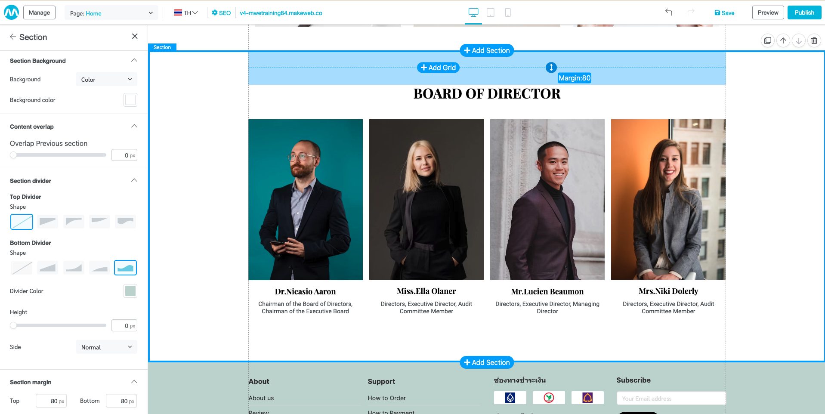Collapse the Section divider panel
Image resolution: width=825 pixels, height=414 pixels.
pyautogui.click(x=134, y=180)
